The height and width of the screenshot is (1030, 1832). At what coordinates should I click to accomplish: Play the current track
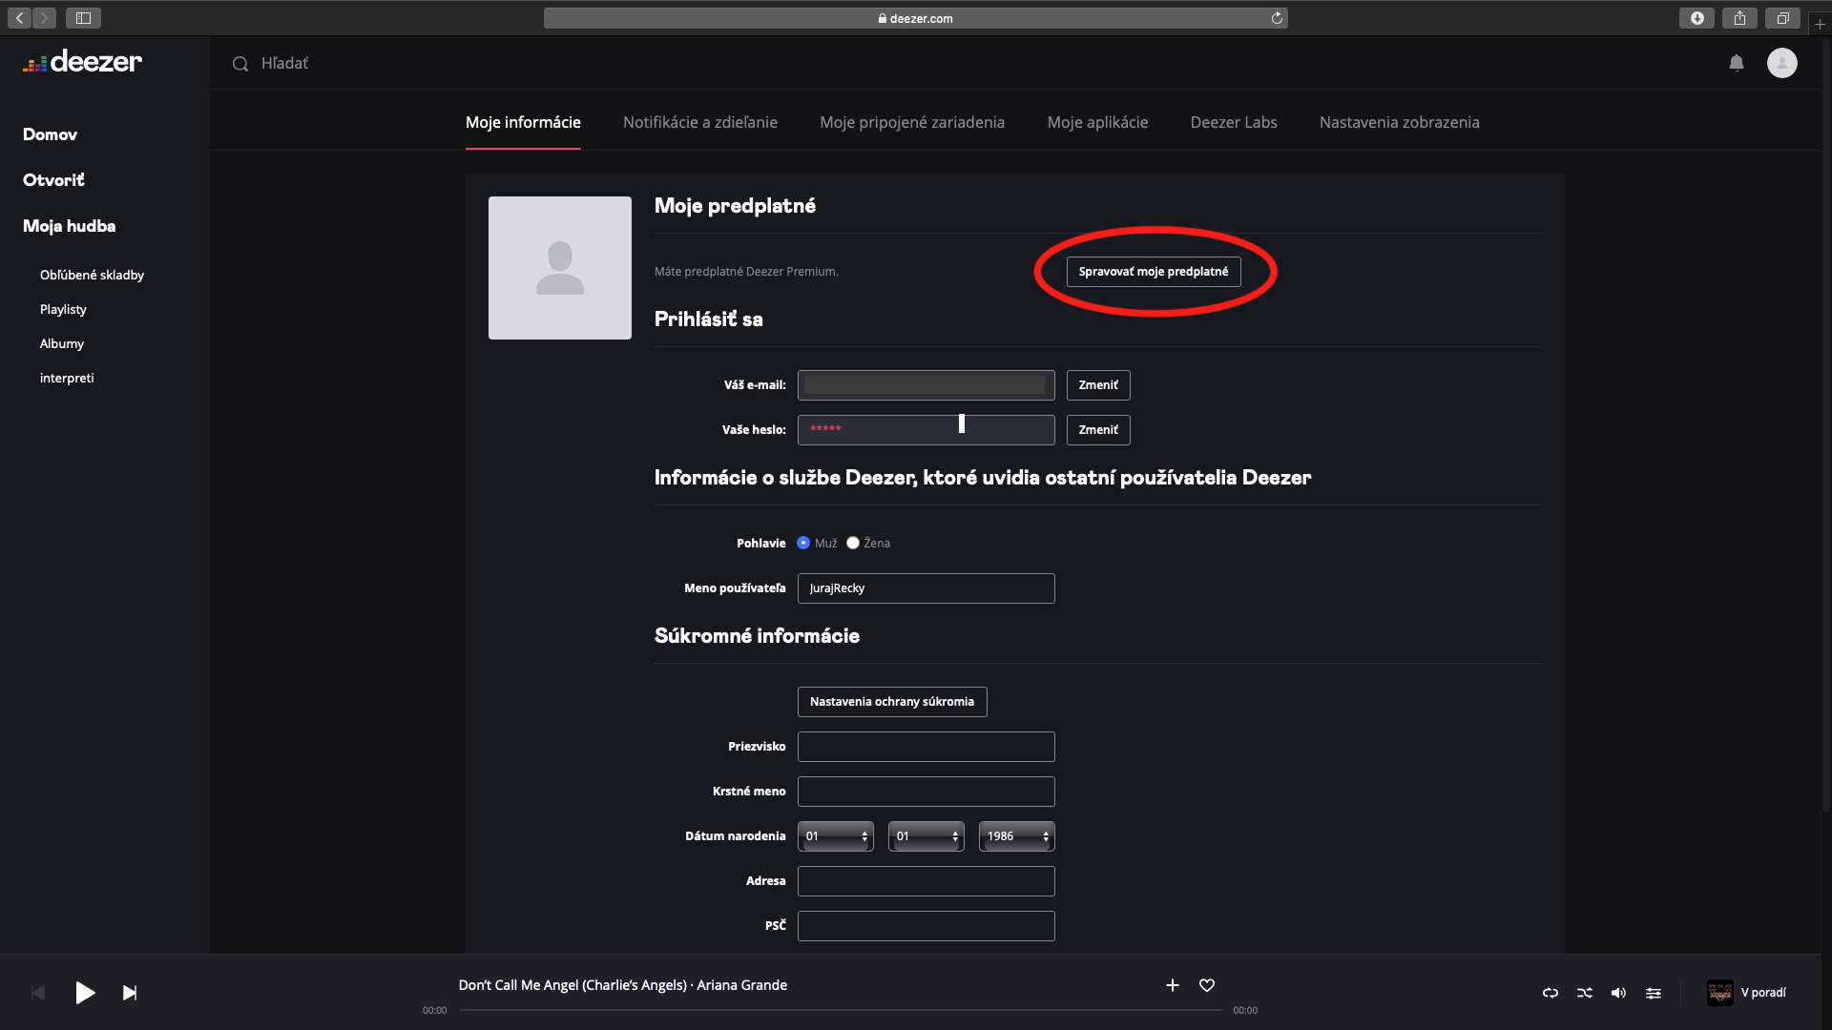click(85, 993)
